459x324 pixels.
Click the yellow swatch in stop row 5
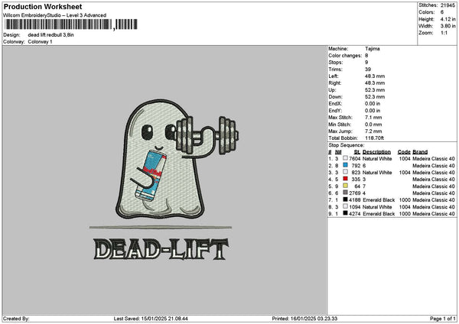pos(346,186)
